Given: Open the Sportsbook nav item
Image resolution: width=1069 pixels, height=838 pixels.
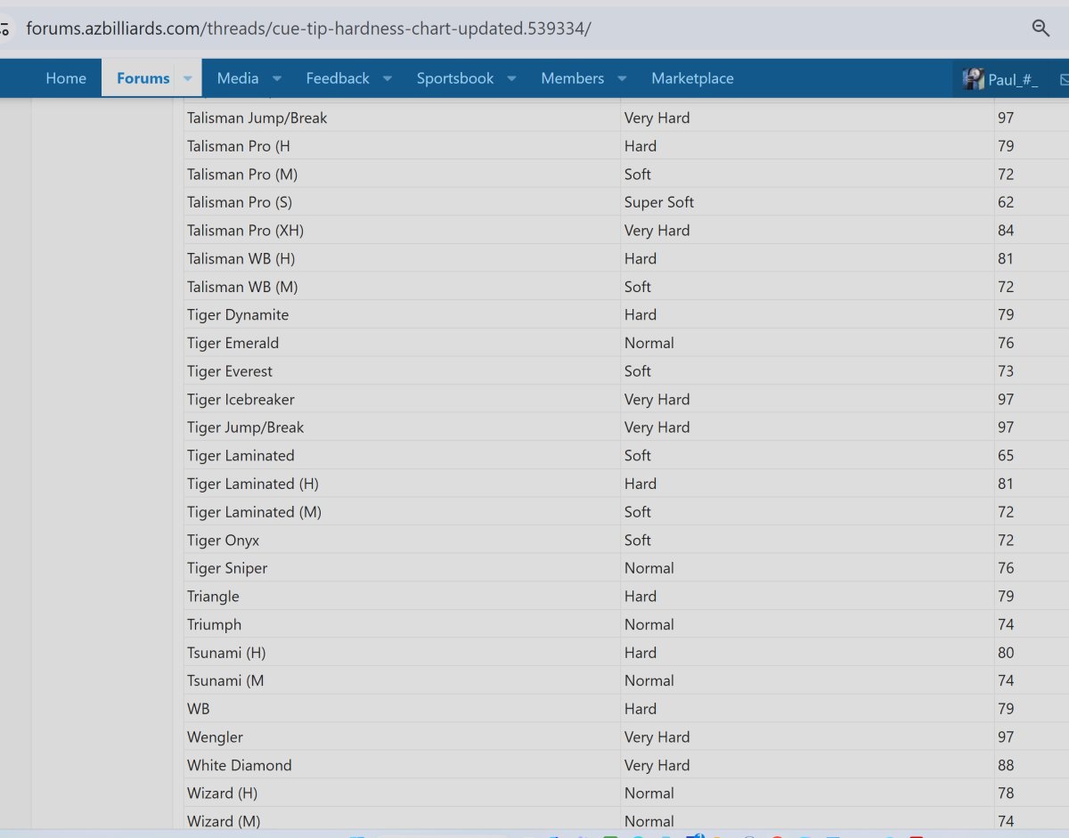Looking at the screenshot, I should pos(454,78).
